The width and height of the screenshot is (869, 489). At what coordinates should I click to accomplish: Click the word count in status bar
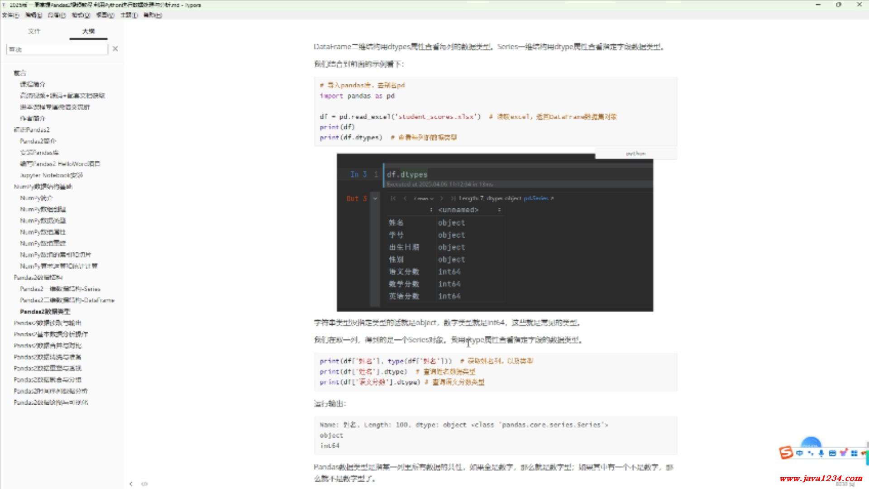point(845,484)
